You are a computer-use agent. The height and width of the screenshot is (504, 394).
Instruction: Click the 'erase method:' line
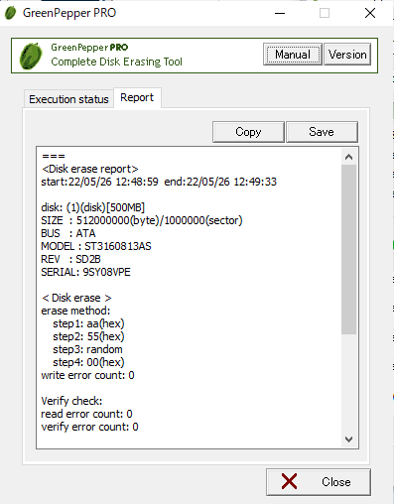click(x=75, y=311)
